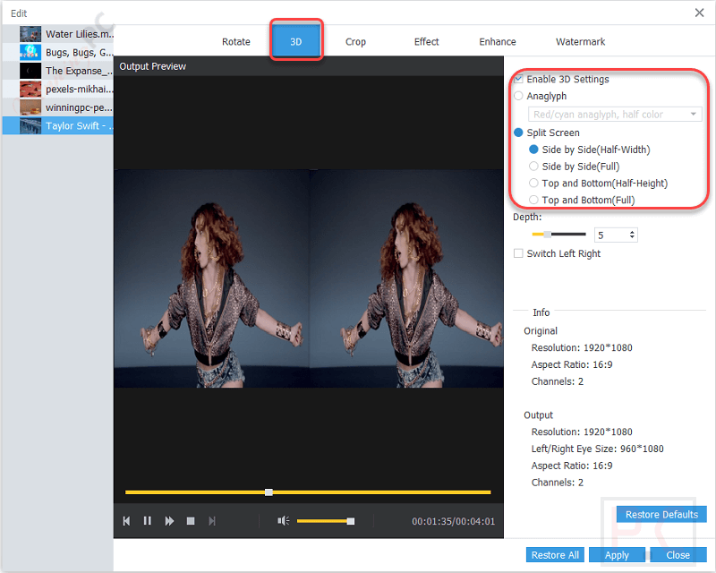Select Taylor Swift video thumbnail

pos(30,125)
